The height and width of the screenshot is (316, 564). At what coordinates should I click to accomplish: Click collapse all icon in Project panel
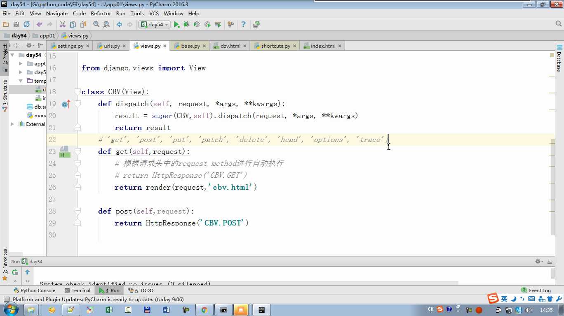coord(17,46)
